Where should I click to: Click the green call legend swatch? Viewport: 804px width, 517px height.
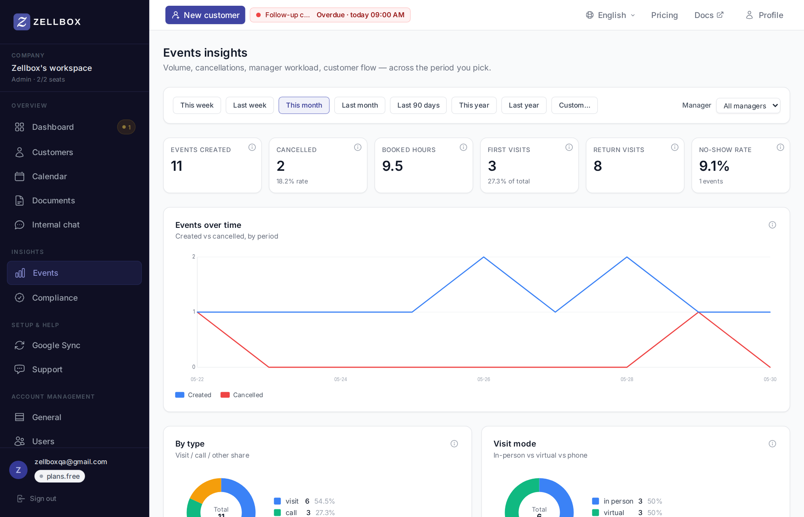click(278, 513)
